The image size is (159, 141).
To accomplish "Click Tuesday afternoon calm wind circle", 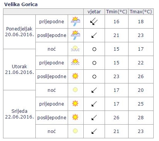I will pyautogui.click(x=94, y=77).
